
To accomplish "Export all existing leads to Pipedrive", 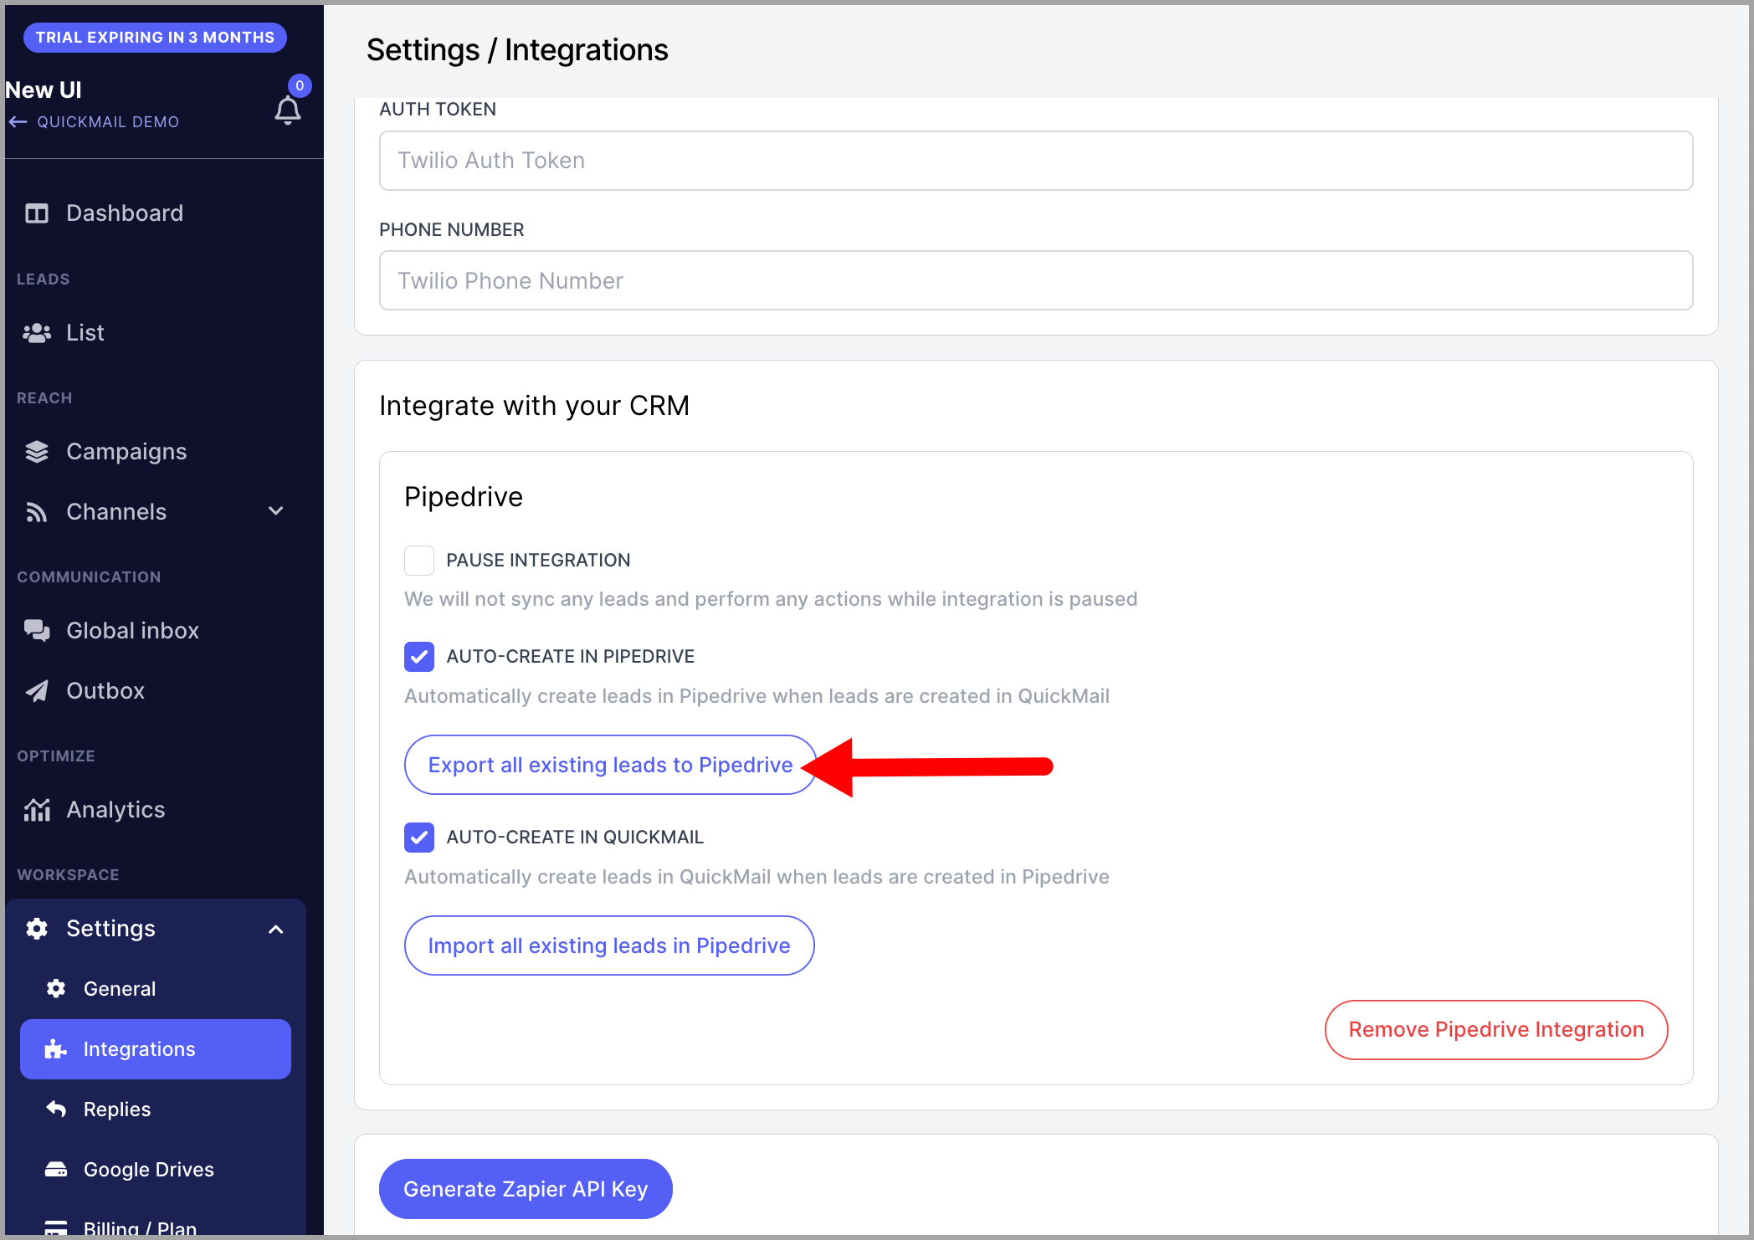I will pyautogui.click(x=610, y=766).
